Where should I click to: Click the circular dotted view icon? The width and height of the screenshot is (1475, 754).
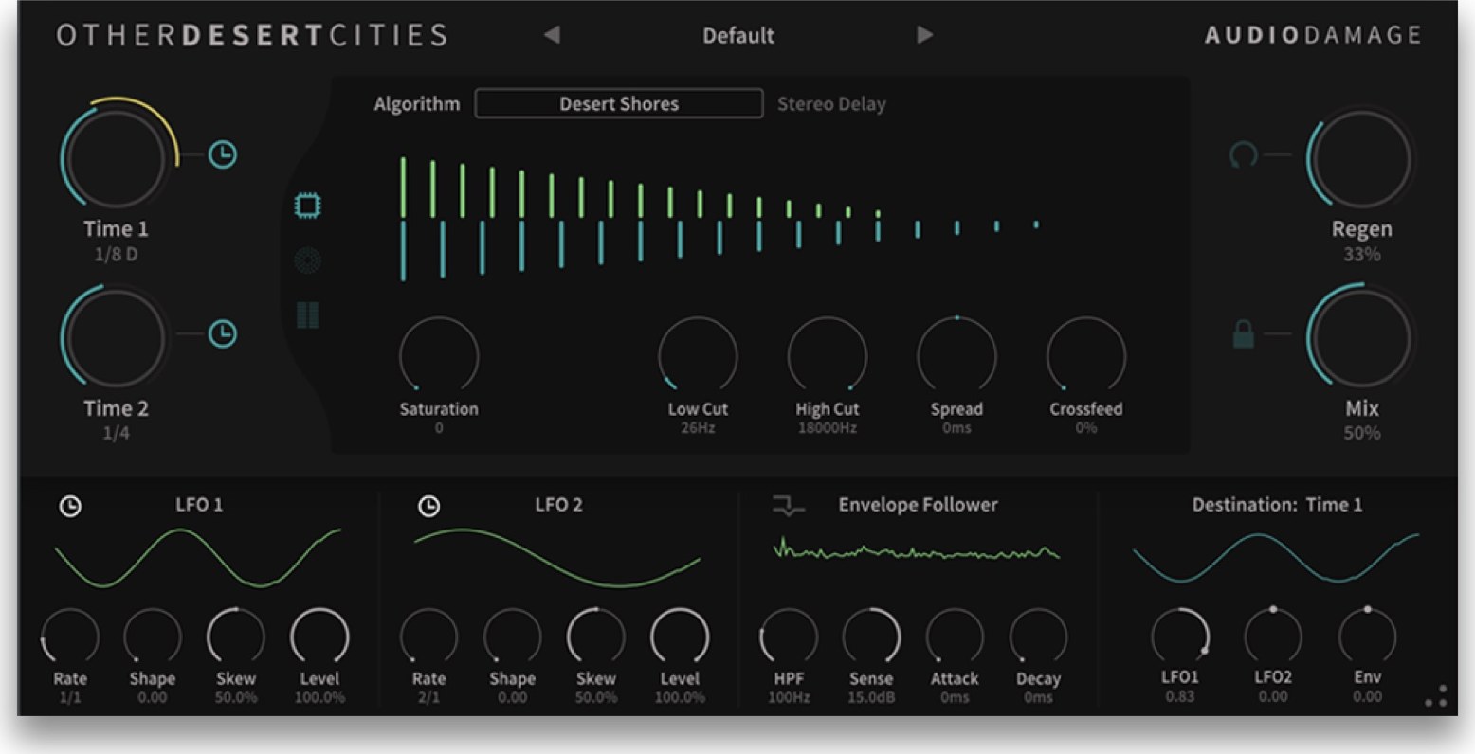click(x=308, y=260)
